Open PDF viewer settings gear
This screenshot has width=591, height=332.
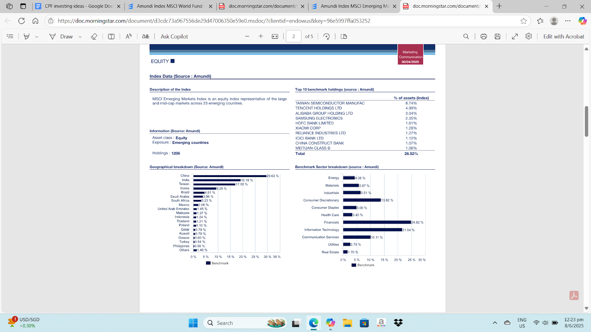point(529,37)
